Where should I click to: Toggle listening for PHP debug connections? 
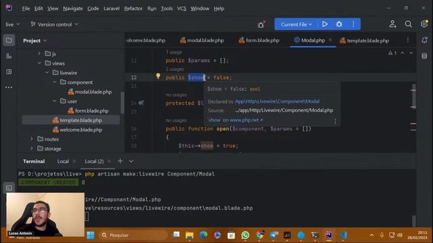pos(261,25)
